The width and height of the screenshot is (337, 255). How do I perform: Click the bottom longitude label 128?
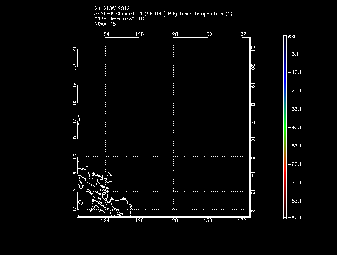[174, 220]
